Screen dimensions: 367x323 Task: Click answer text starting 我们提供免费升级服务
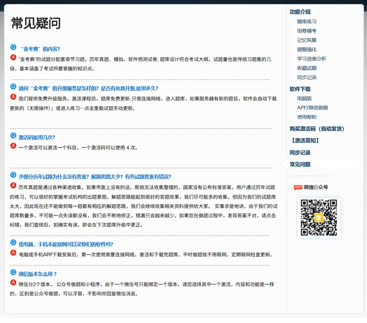tap(143, 103)
